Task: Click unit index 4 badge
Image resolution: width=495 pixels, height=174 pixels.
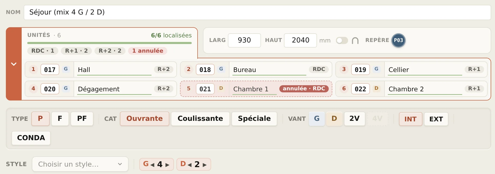Action: [33, 89]
